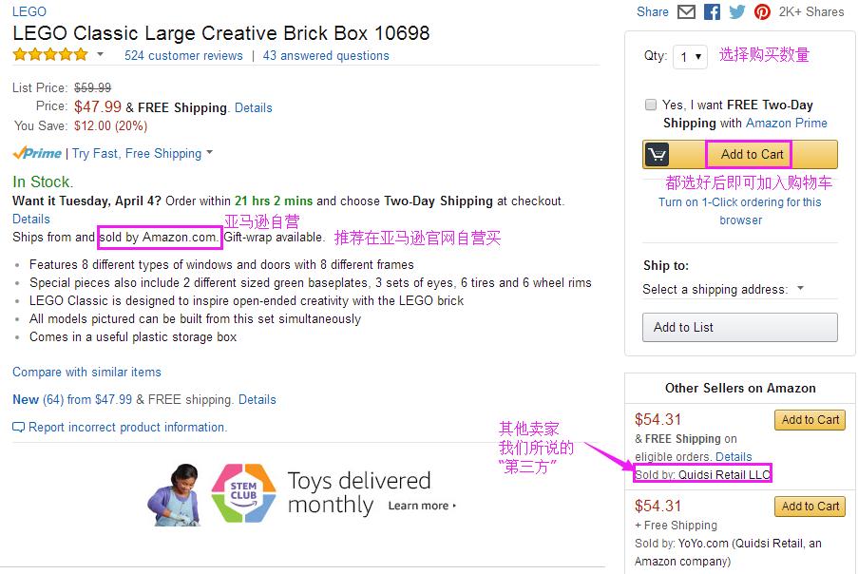Expand the star rating breakdown arrow

(x=101, y=55)
